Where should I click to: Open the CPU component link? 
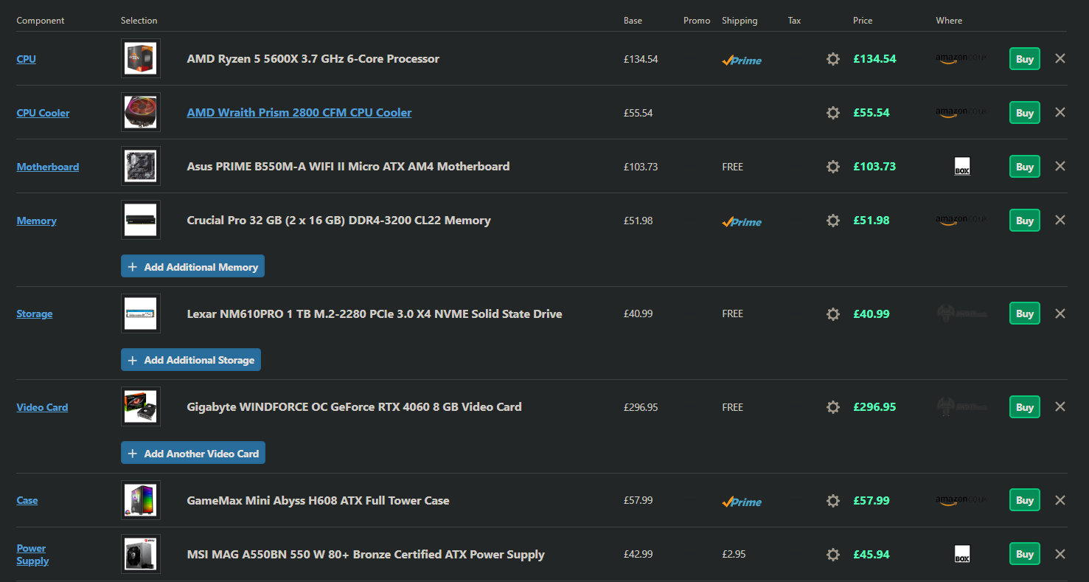(x=26, y=59)
